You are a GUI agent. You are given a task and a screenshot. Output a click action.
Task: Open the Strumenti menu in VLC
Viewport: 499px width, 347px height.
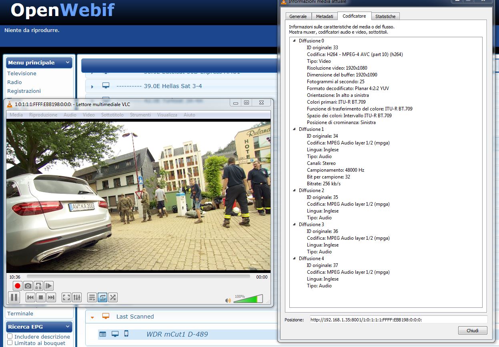coord(140,115)
